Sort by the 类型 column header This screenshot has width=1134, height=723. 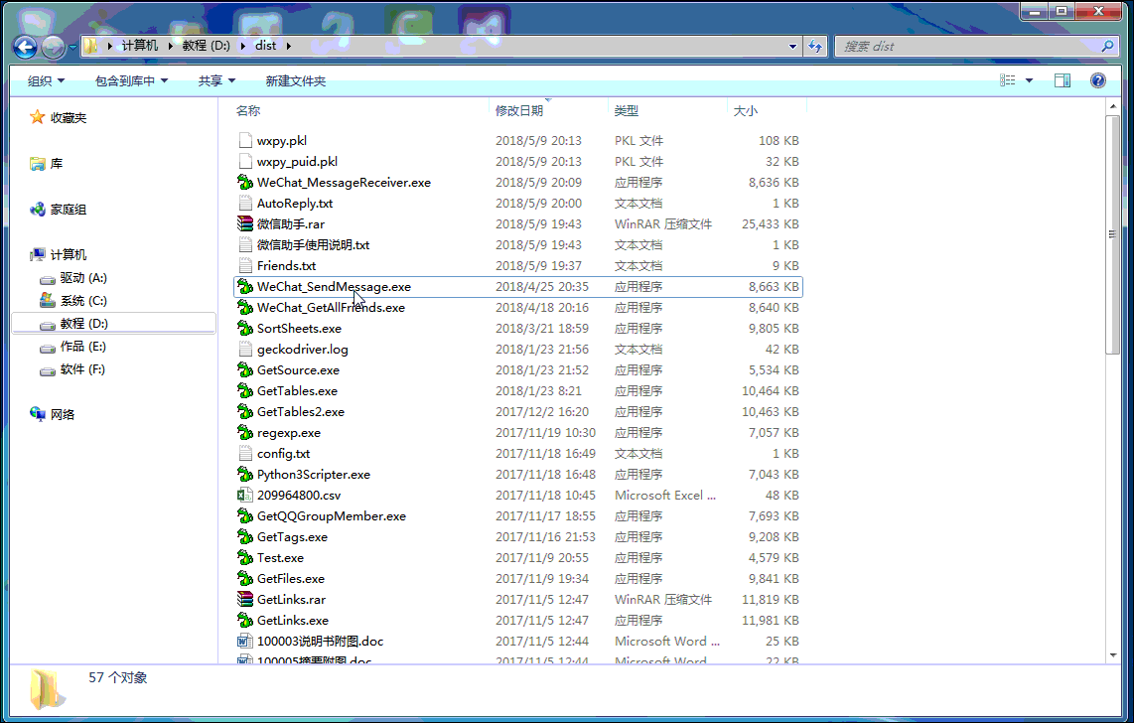[x=627, y=110]
